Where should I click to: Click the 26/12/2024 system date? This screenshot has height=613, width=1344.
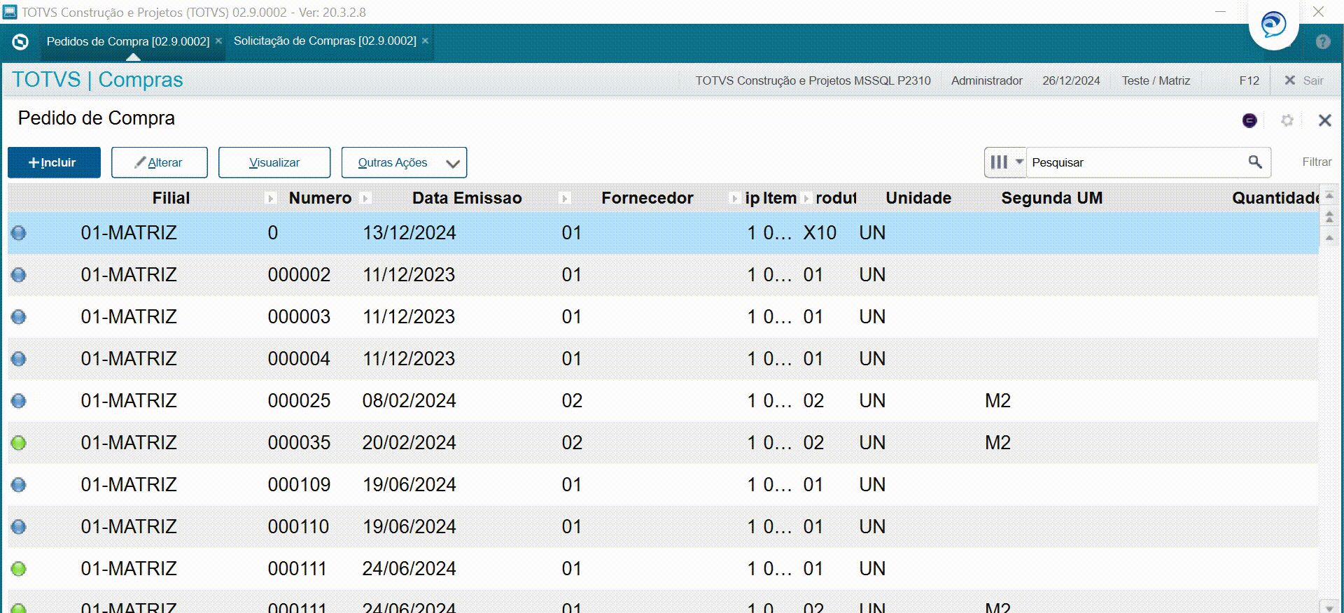pyautogui.click(x=1071, y=80)
